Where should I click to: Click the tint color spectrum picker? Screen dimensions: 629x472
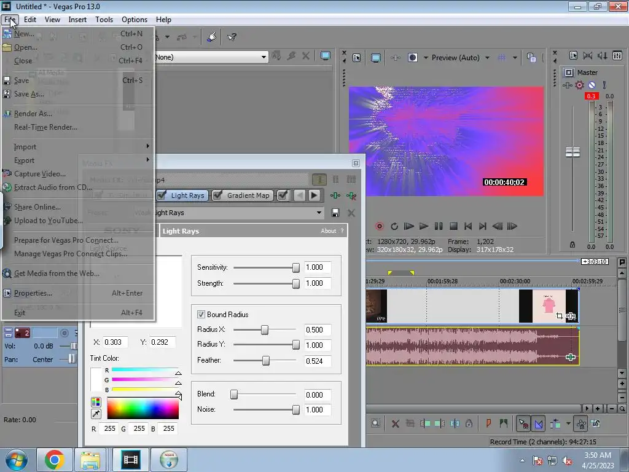click(143, 409)
